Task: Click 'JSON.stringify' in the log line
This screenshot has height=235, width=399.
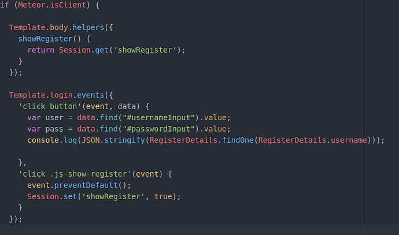Action: [x=113, y=140]
